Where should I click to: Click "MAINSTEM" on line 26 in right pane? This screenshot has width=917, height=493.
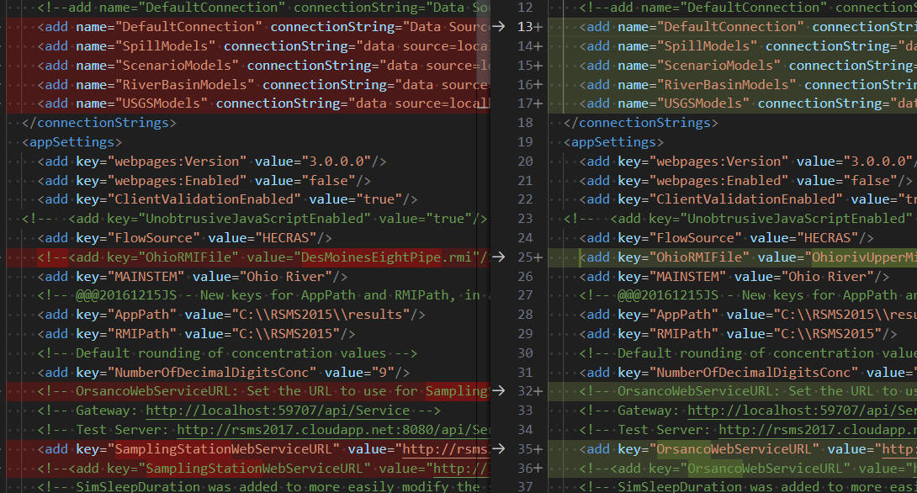(688, 277)
